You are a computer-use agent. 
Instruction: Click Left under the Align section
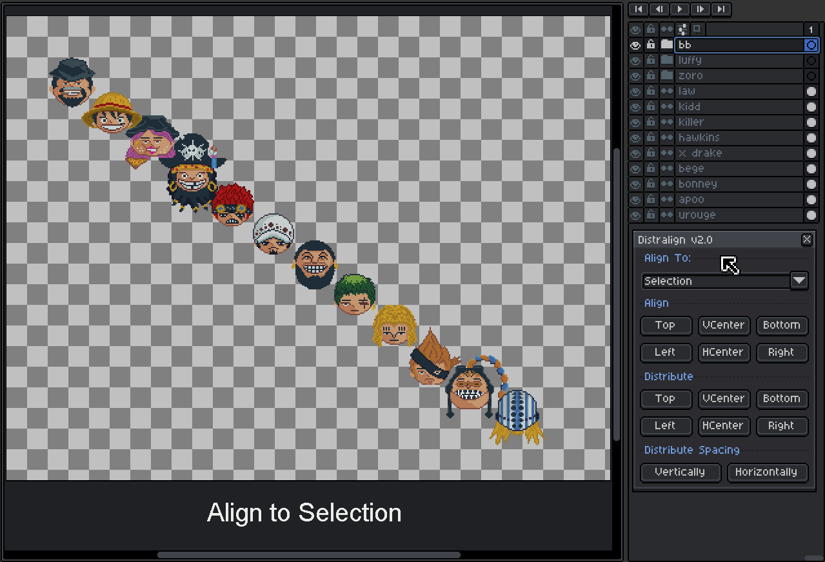(666, 353)
